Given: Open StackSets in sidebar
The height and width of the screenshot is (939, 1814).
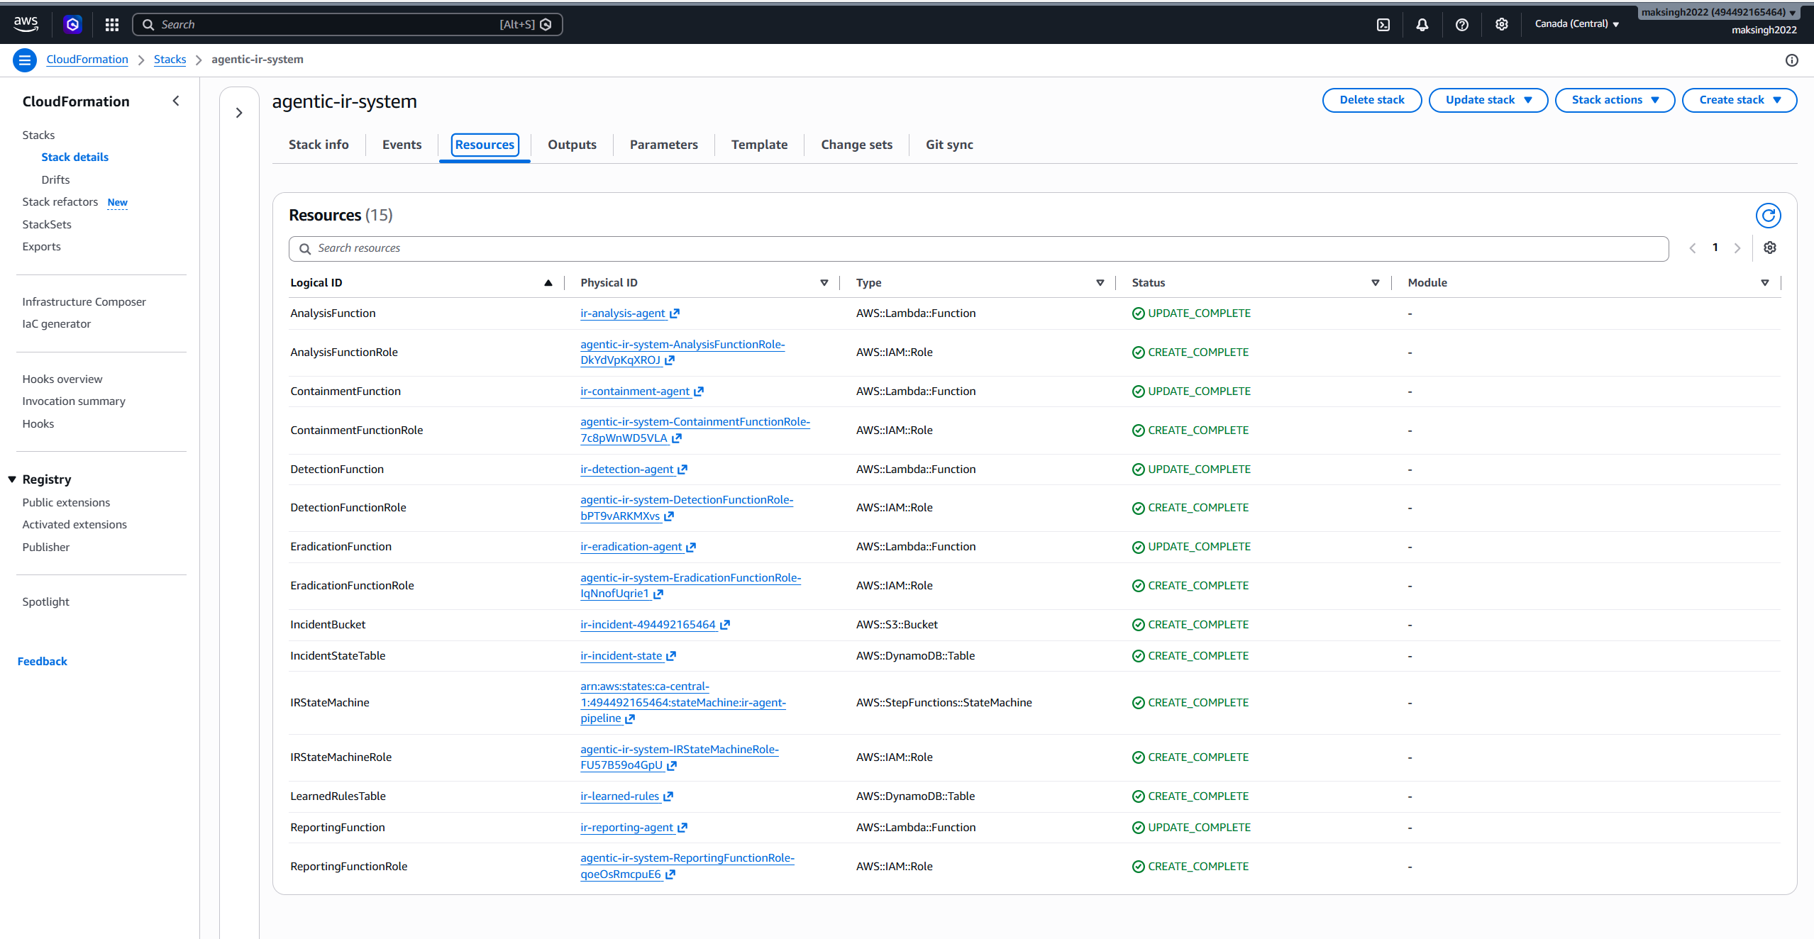Looking at the screenshot, I should click(x=47, y=224).
